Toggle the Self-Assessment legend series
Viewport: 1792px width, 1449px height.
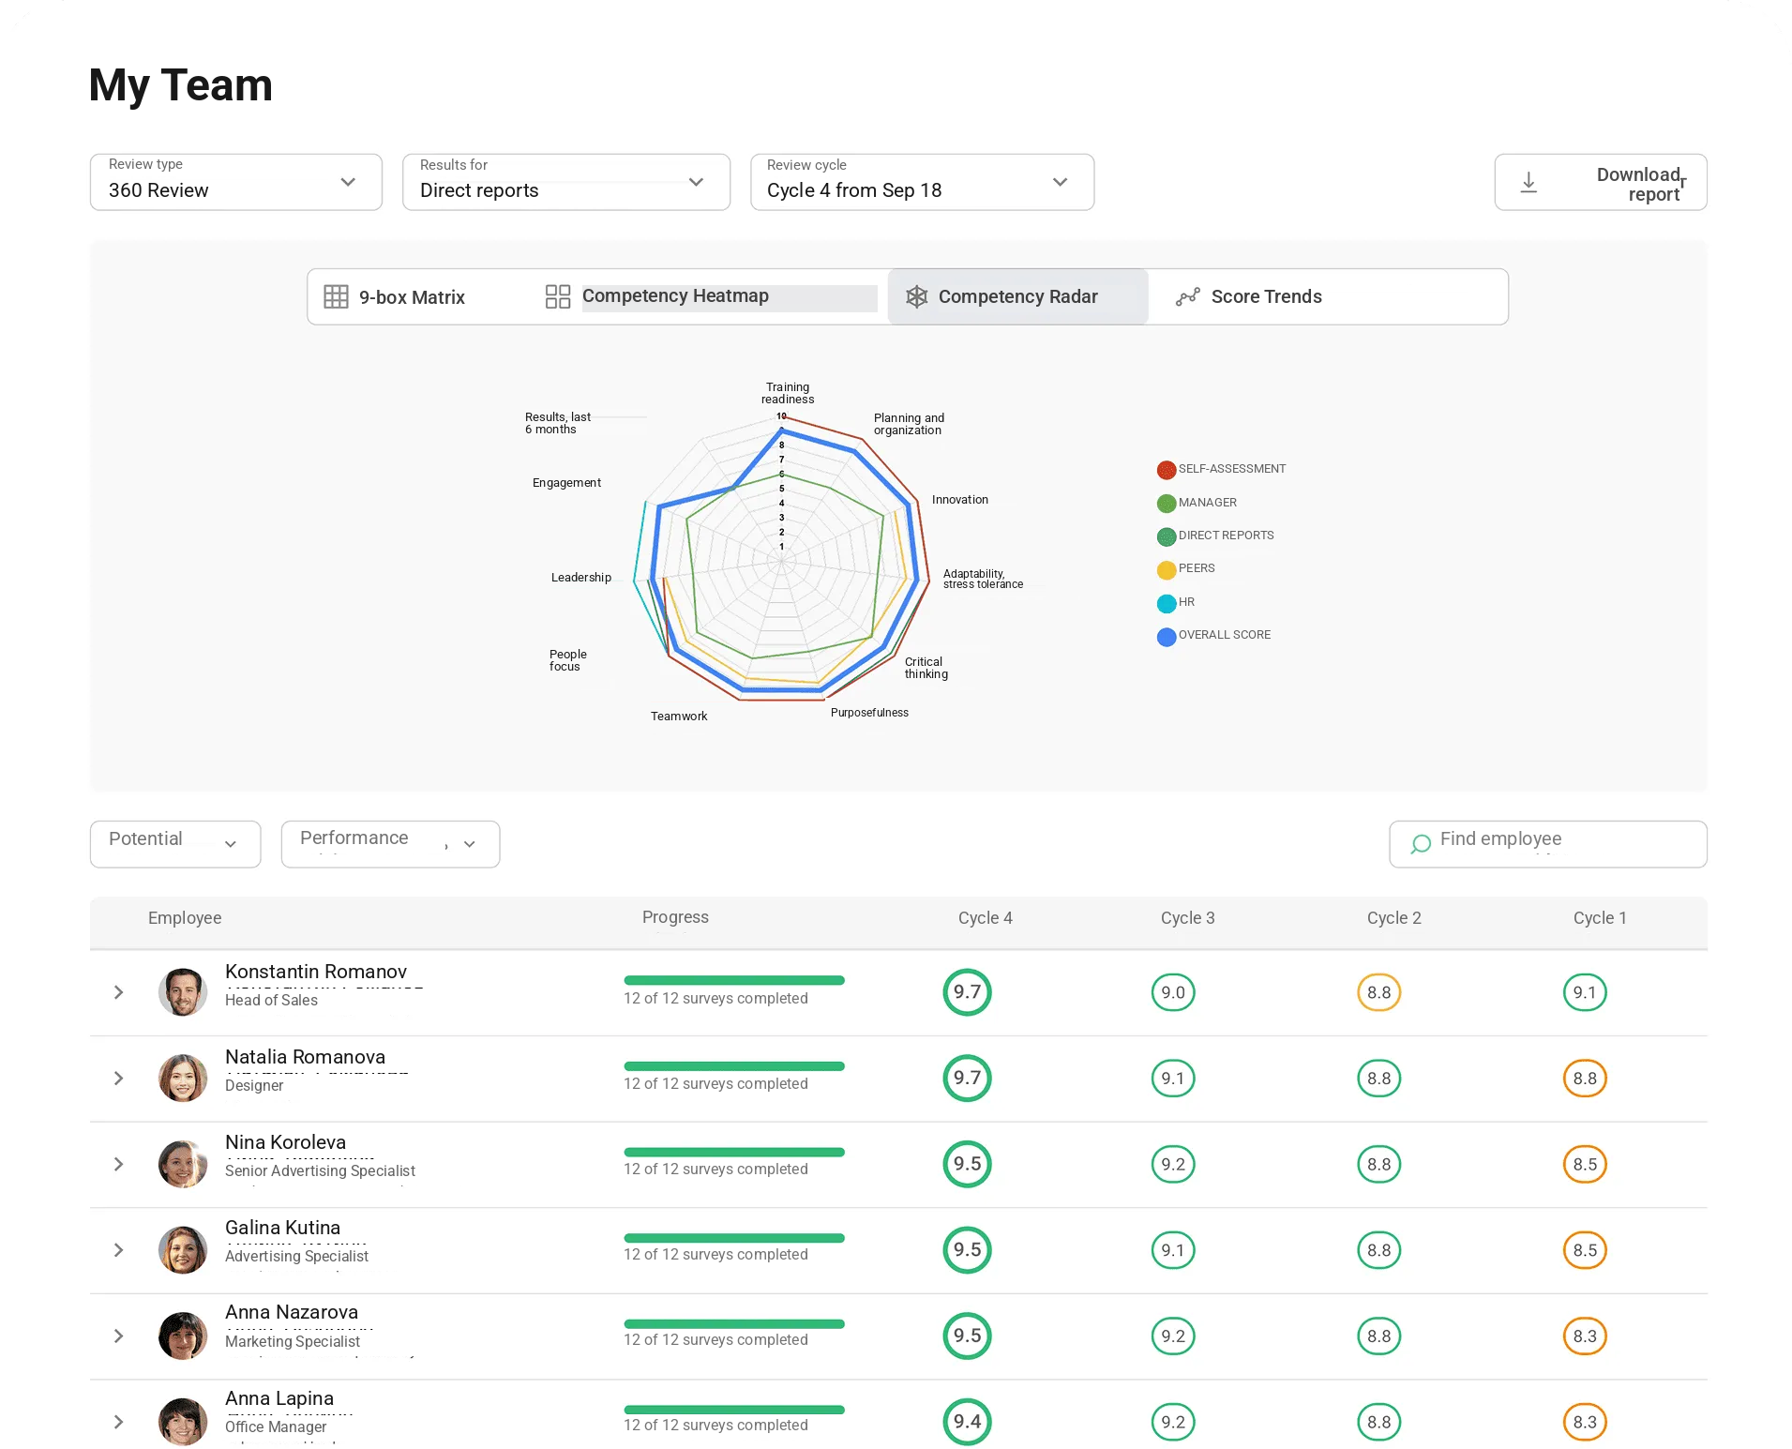(x=1221, y=469)
